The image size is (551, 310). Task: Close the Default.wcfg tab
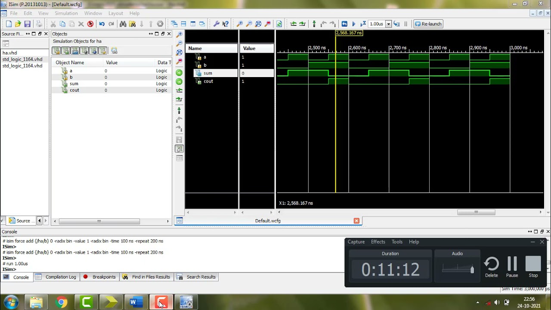(x=356, y=221)
